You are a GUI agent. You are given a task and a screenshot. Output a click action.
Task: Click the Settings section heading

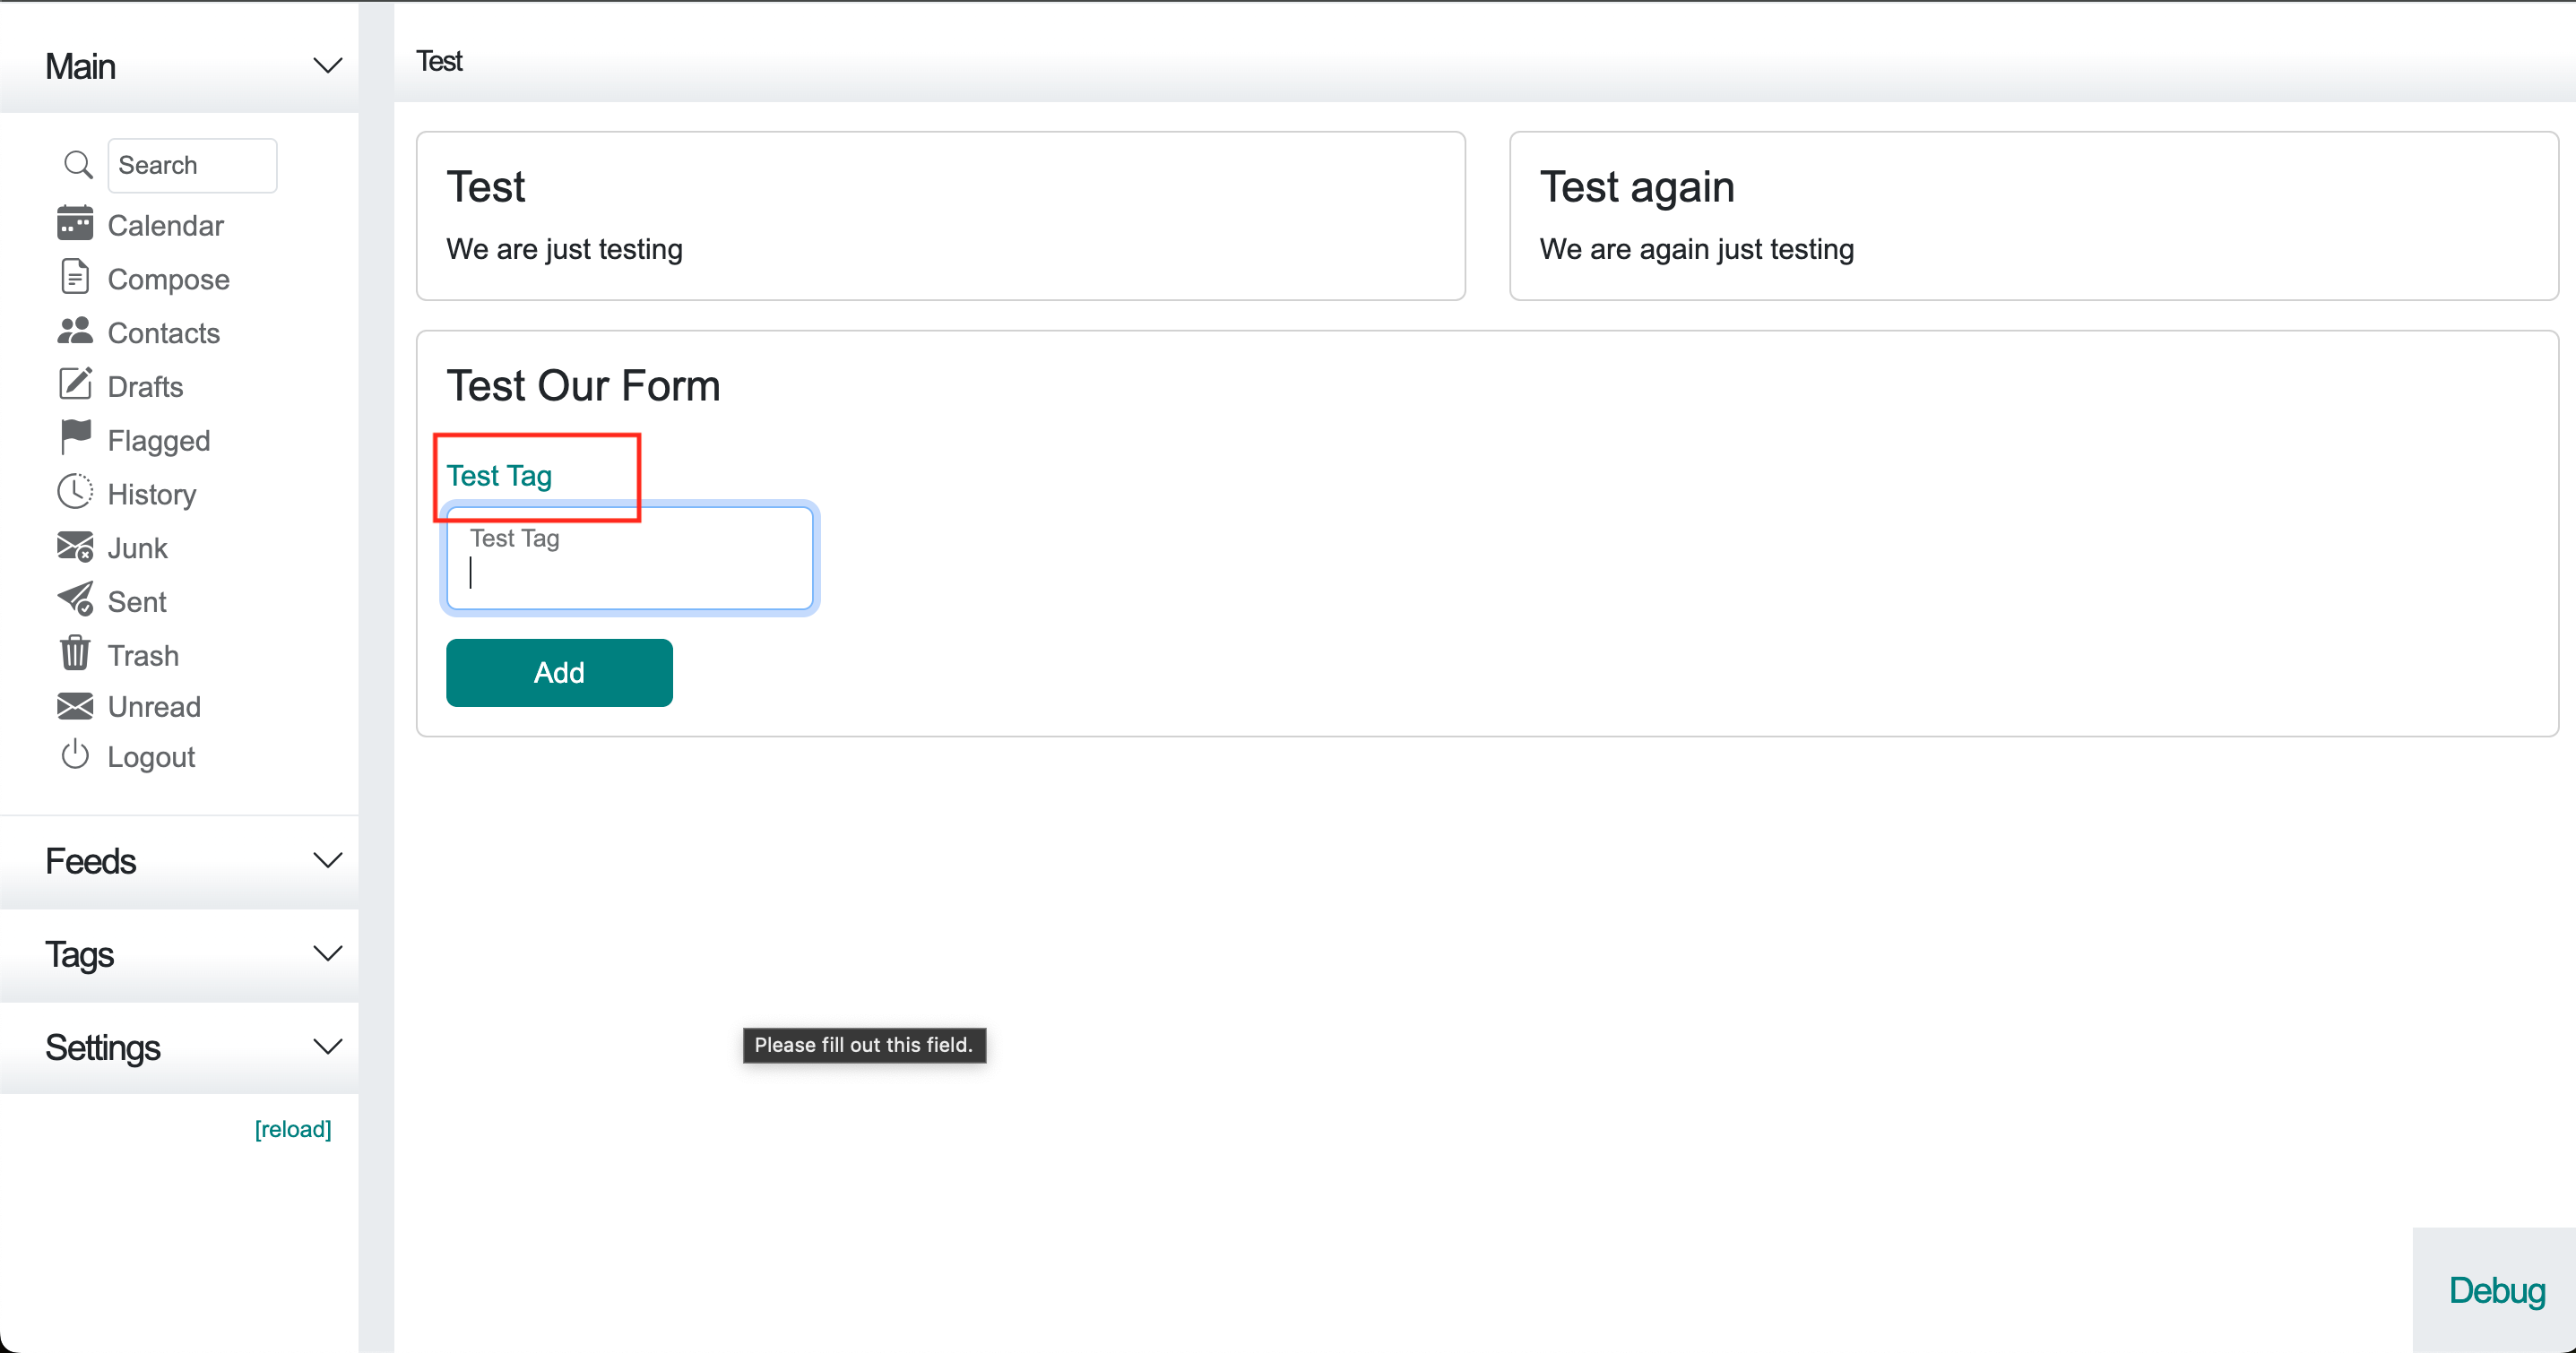(103, 1048)
